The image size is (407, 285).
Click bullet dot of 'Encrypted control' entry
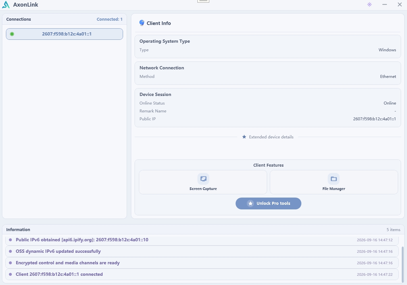10,263
